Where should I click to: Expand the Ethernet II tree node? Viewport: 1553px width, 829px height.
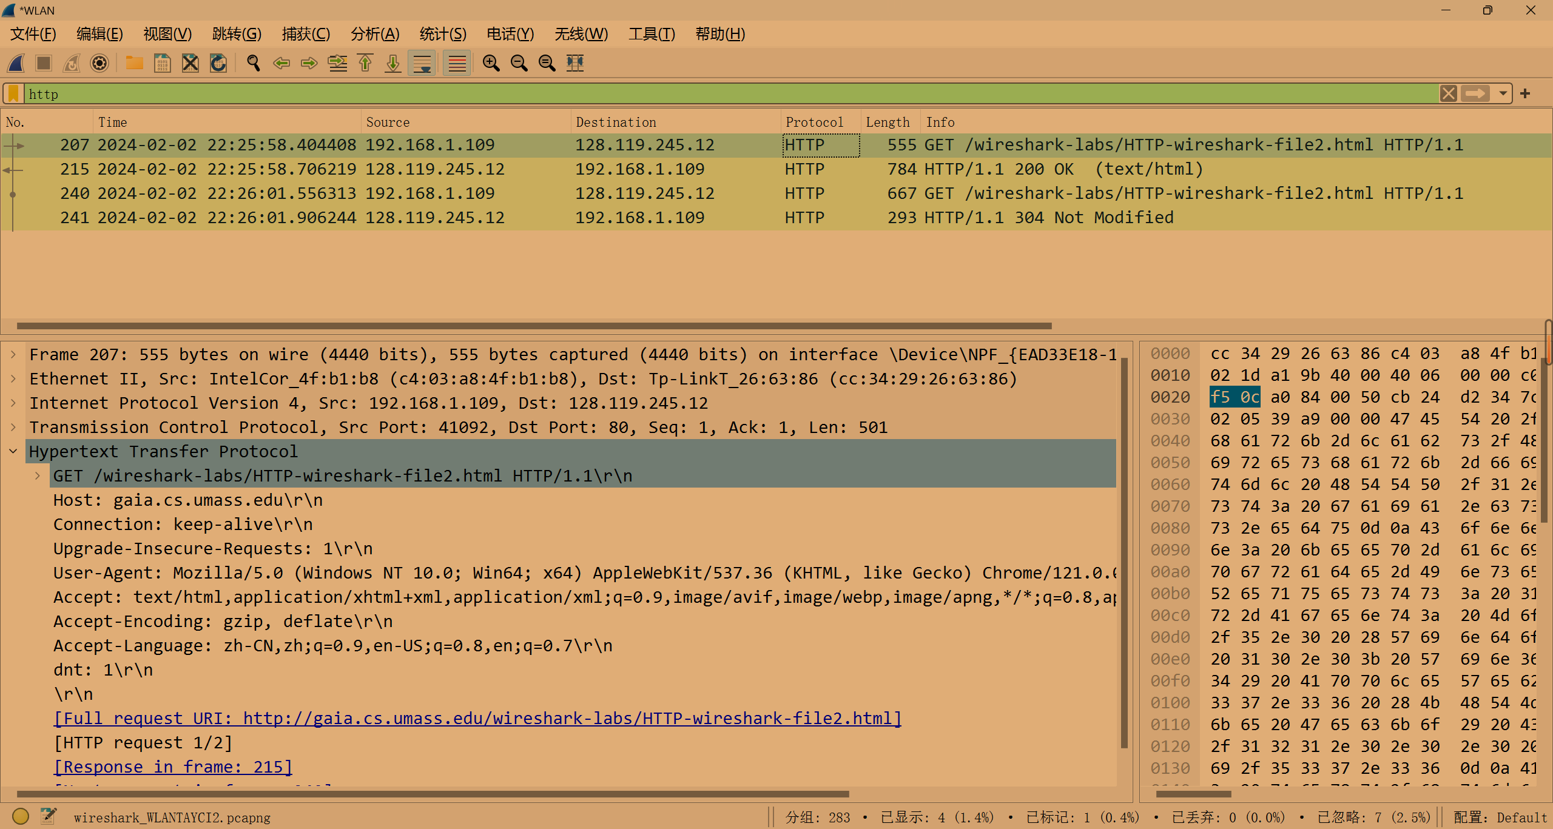(13, 379)
